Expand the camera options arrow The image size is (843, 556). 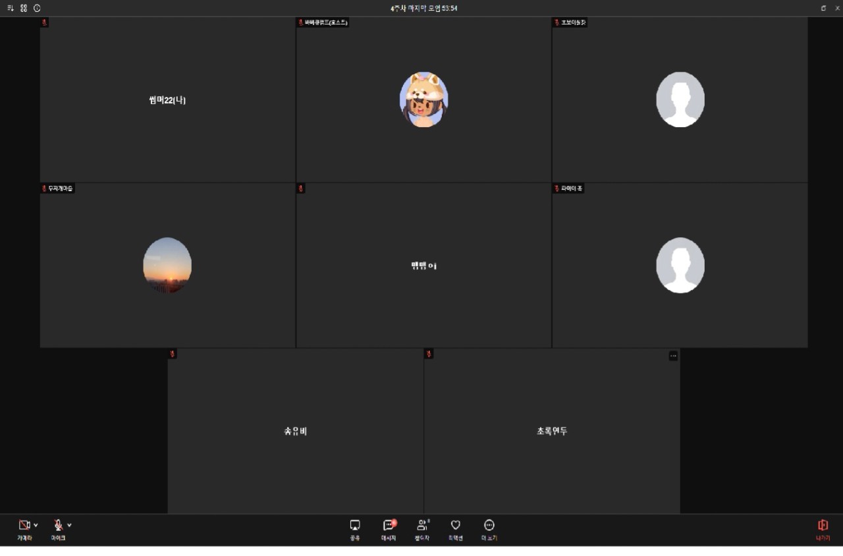click(x=36, y=525)
